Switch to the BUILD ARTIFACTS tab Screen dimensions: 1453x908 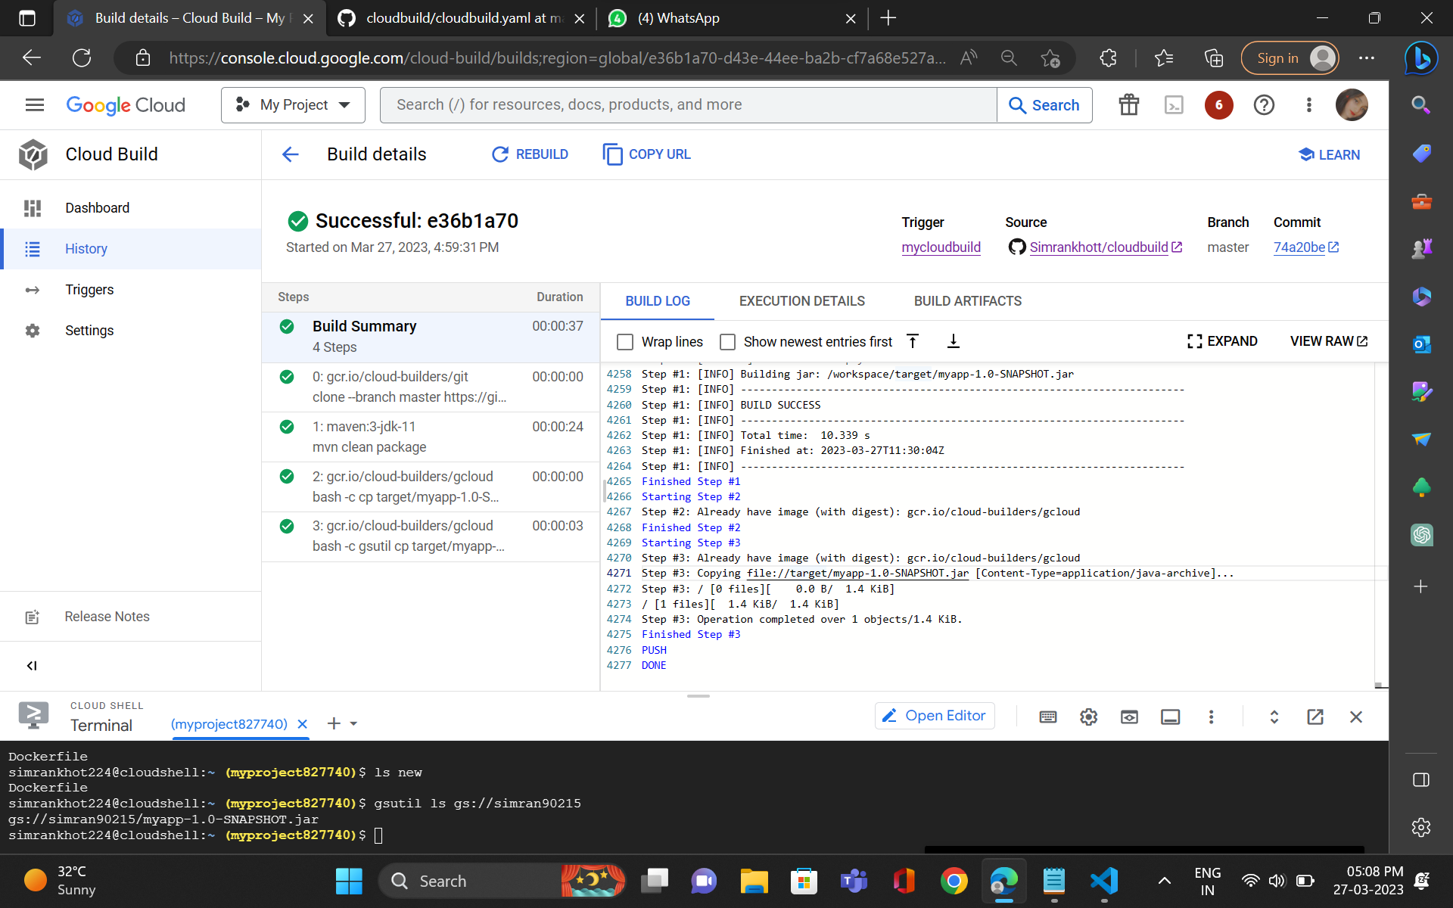tap(967, 301)
